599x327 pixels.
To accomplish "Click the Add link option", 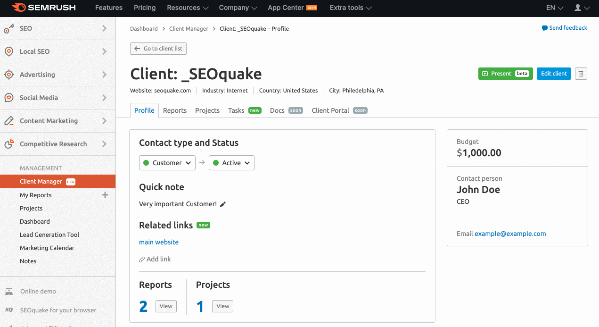I will click(155, 259).
